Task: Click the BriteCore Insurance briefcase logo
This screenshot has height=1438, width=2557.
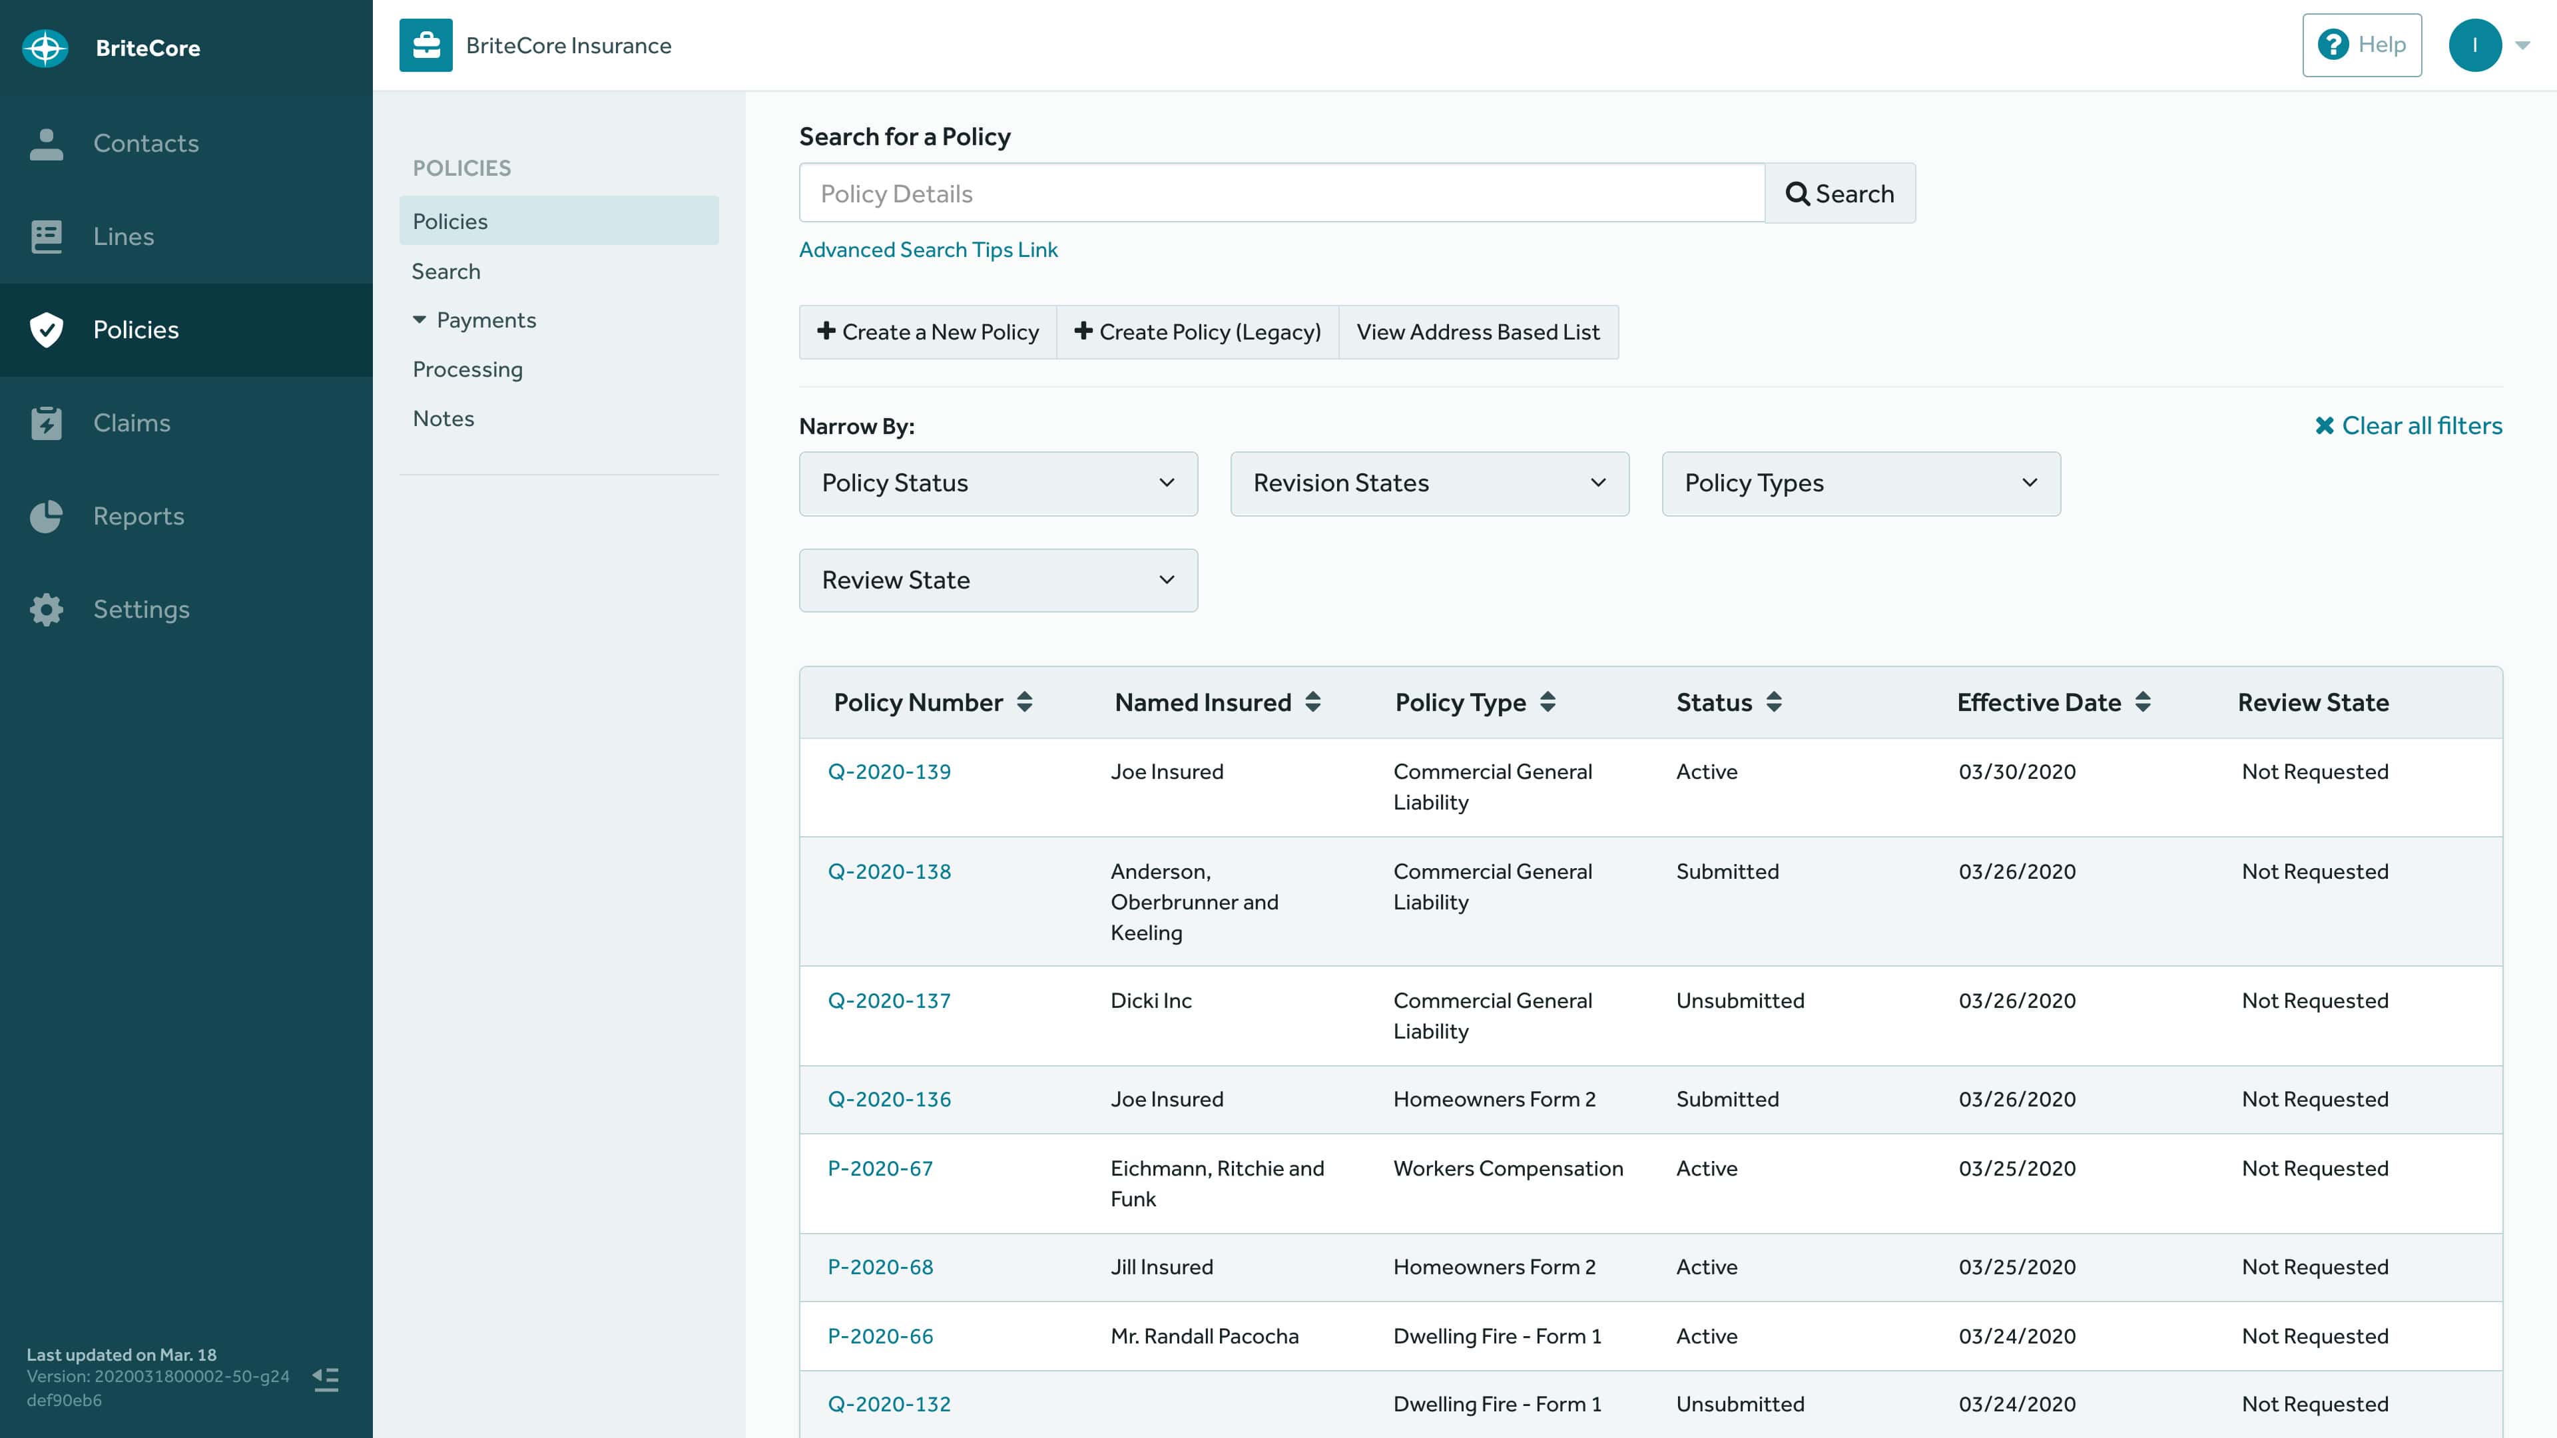Action: [x=426, y=44]
